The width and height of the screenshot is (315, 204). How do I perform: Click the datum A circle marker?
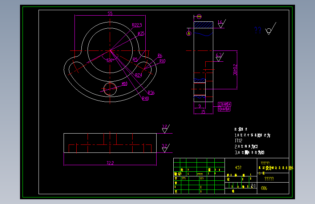point(189,33)
